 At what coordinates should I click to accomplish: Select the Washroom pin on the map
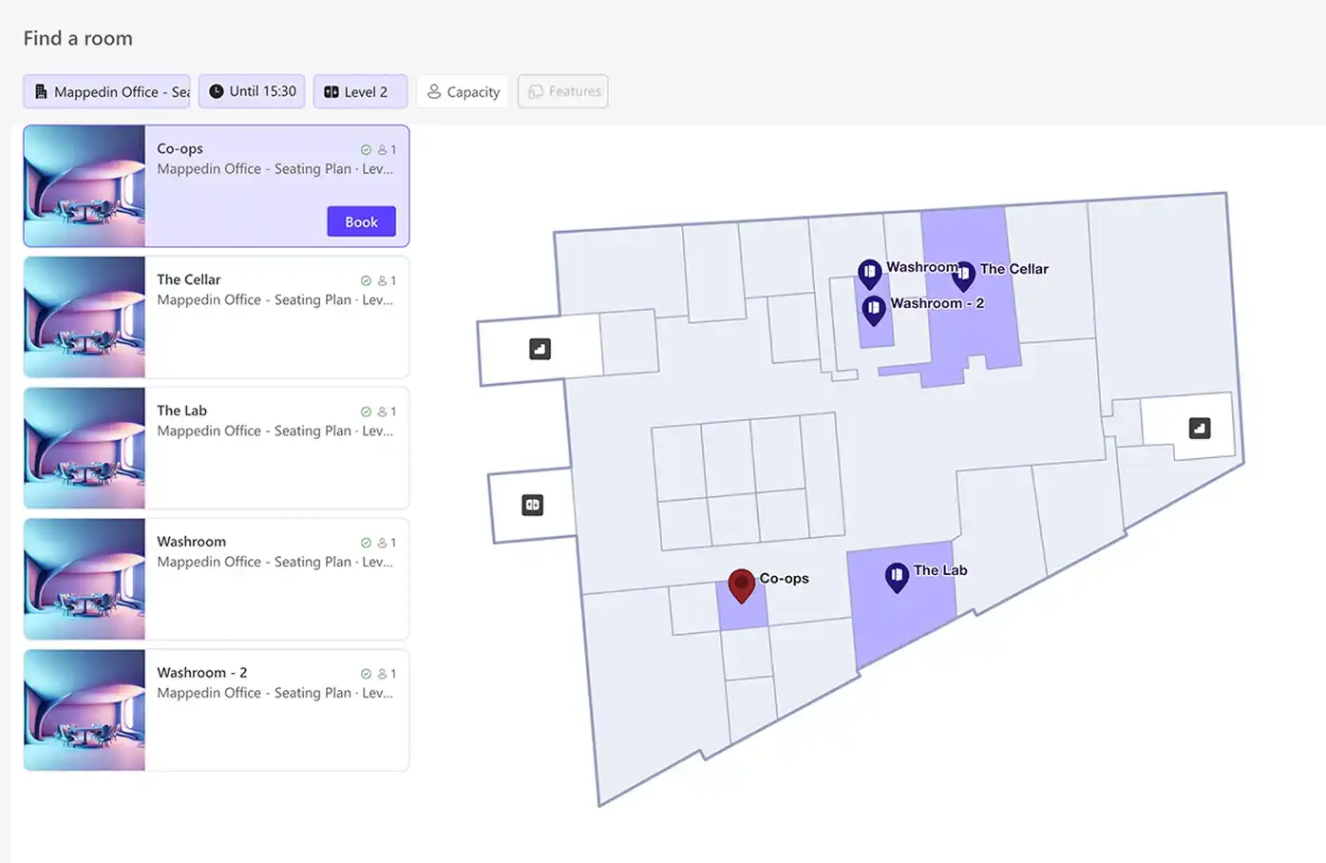[871, 271]
